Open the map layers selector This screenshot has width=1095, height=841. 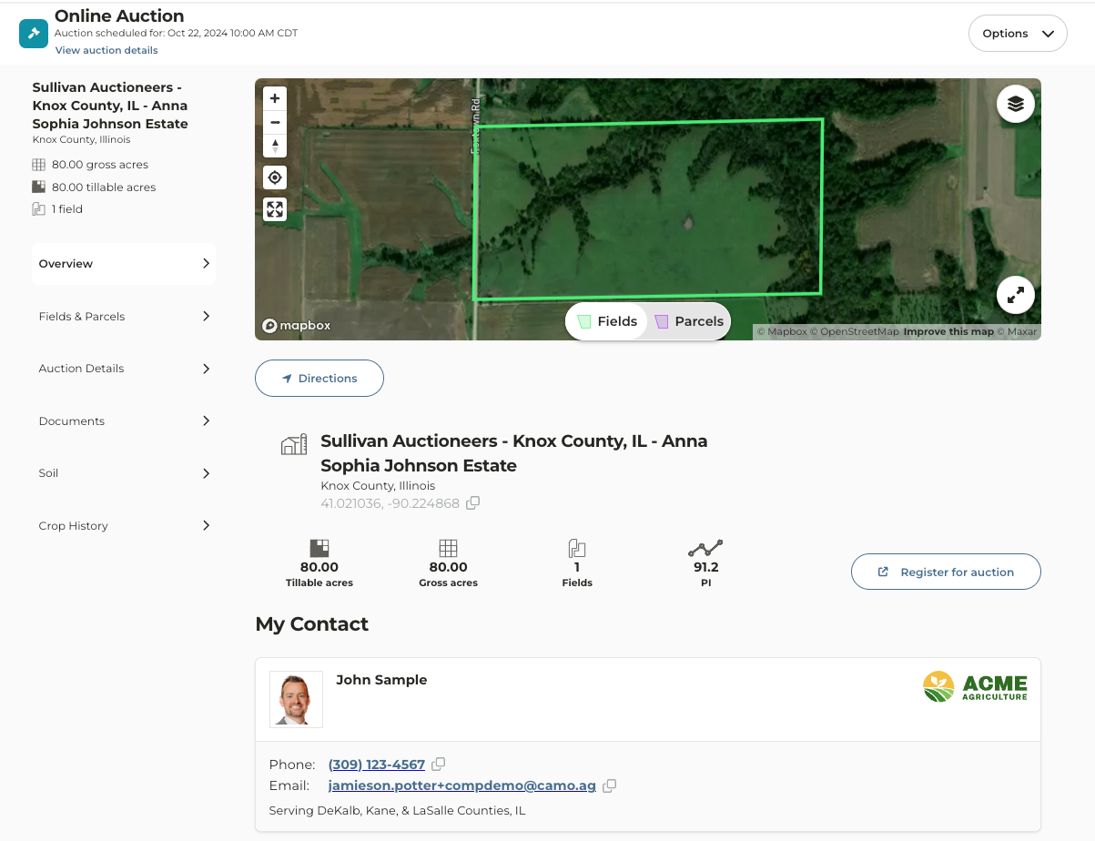coord(1016,104)
